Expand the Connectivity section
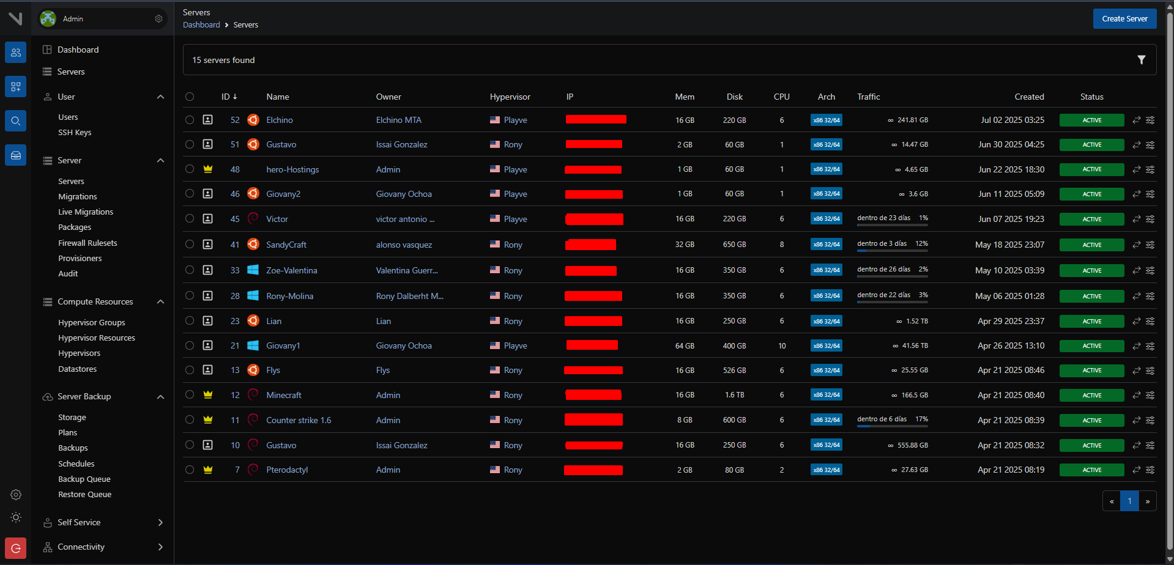 pos(160,547)
